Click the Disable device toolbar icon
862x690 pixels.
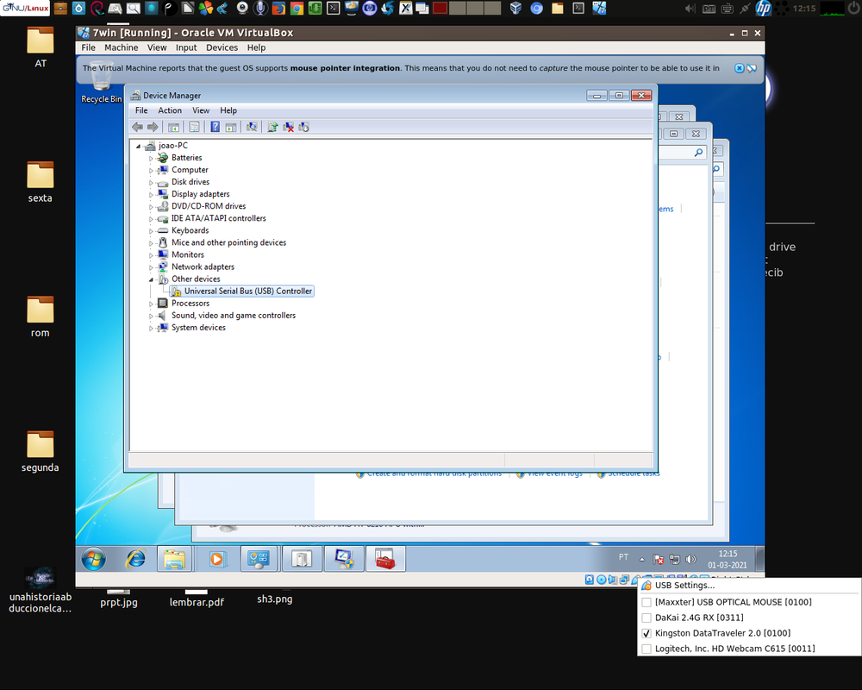pyautogui.click(x=304, y=127)
